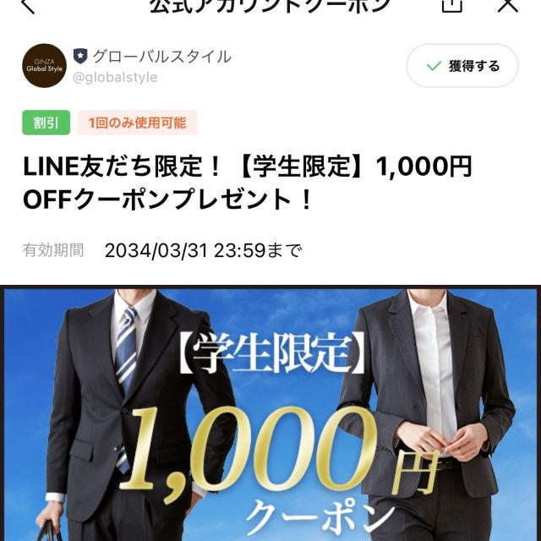Tap the クーポン text on banner

pyautogui.click(x=320, y=521)
